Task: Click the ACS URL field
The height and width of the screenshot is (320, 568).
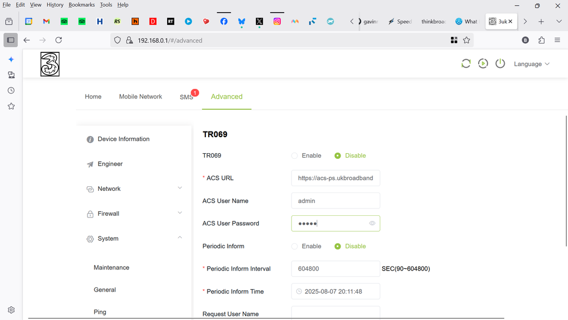Action: coord(335,178)
